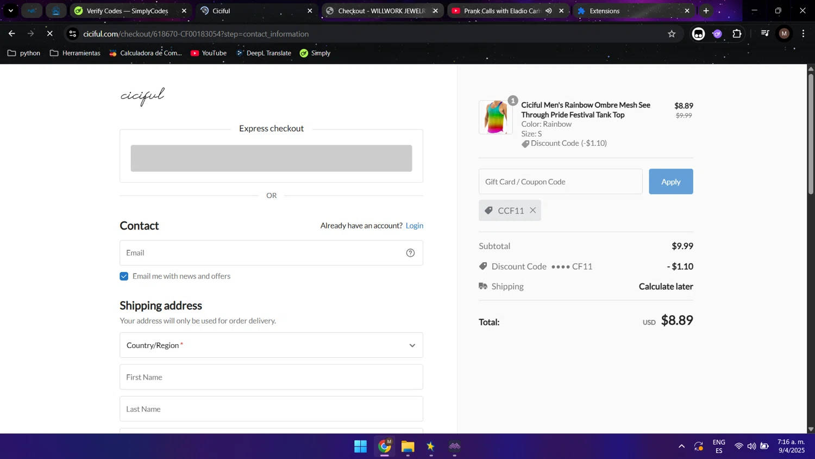
Task: Focus the Email input field
Action: pos(271,253)
